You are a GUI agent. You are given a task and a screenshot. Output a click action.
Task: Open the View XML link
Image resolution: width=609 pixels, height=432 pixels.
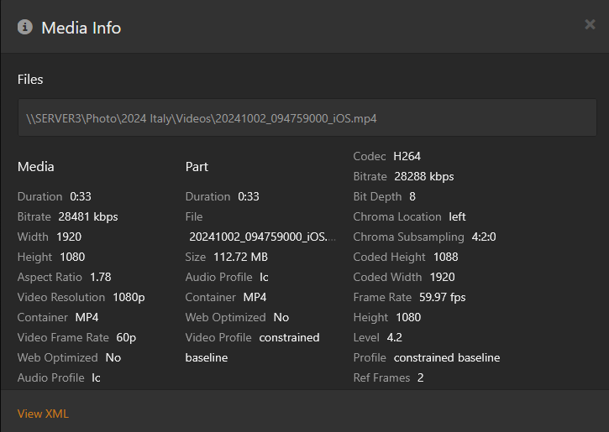tap(44, 414)
